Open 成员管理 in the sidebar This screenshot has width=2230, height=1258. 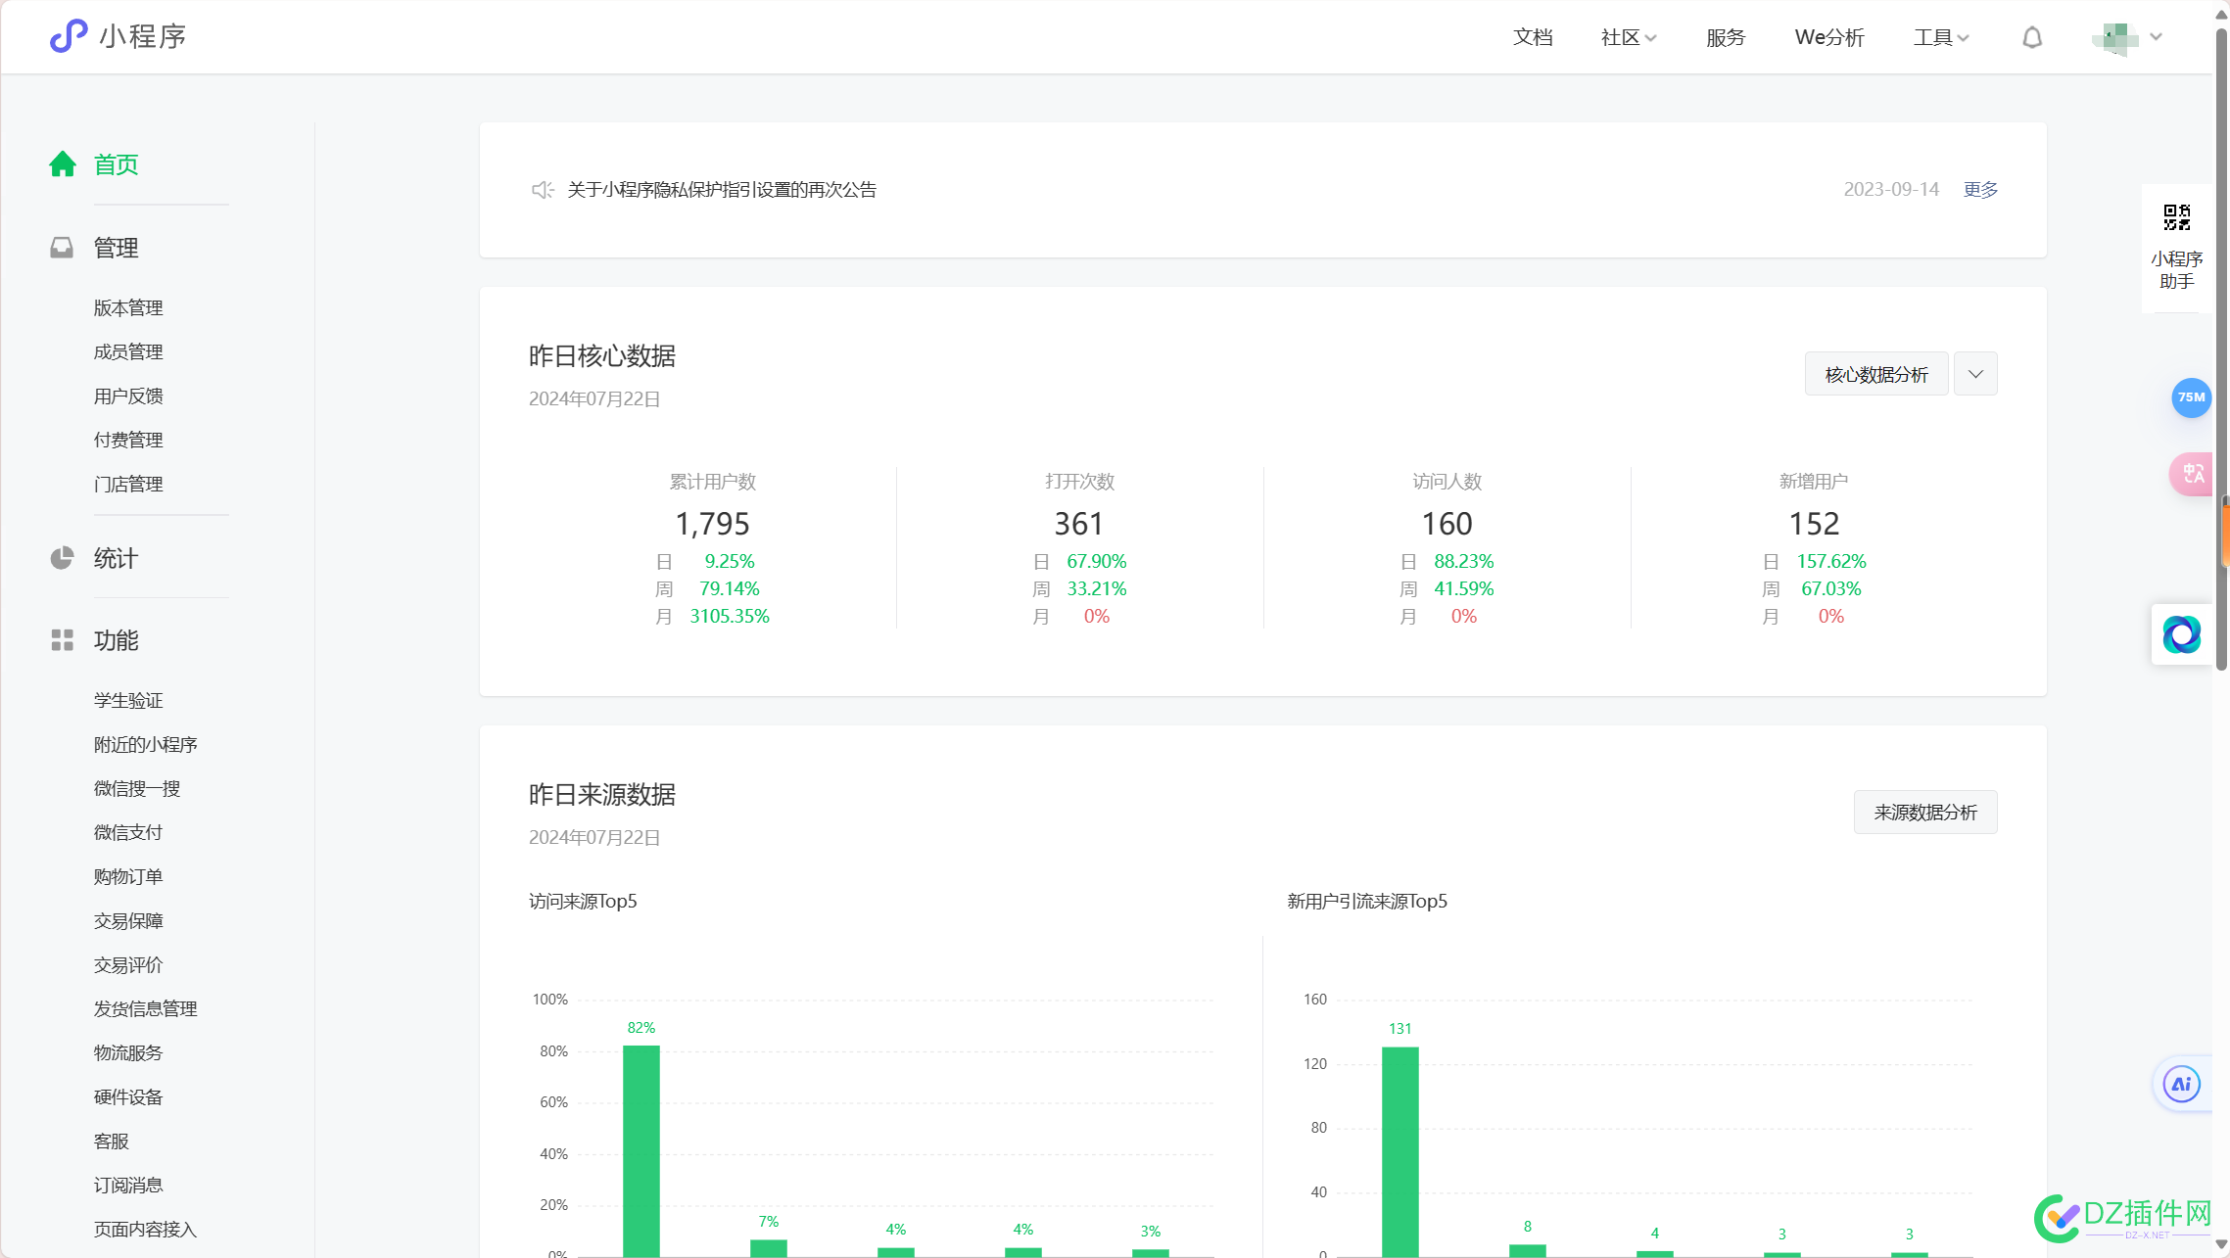128,351
